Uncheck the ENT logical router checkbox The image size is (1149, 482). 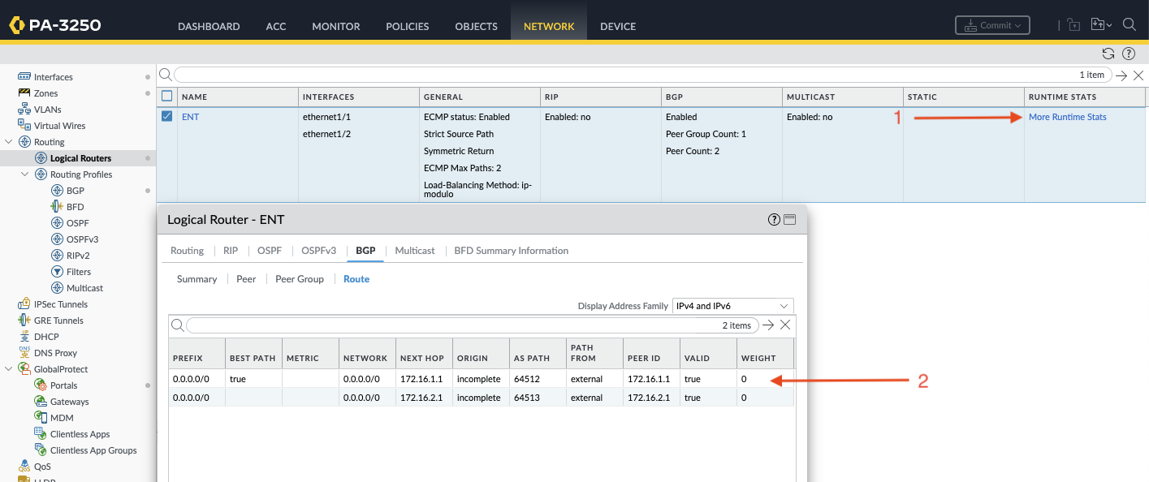pyautogui.click(x=167, y=116)
